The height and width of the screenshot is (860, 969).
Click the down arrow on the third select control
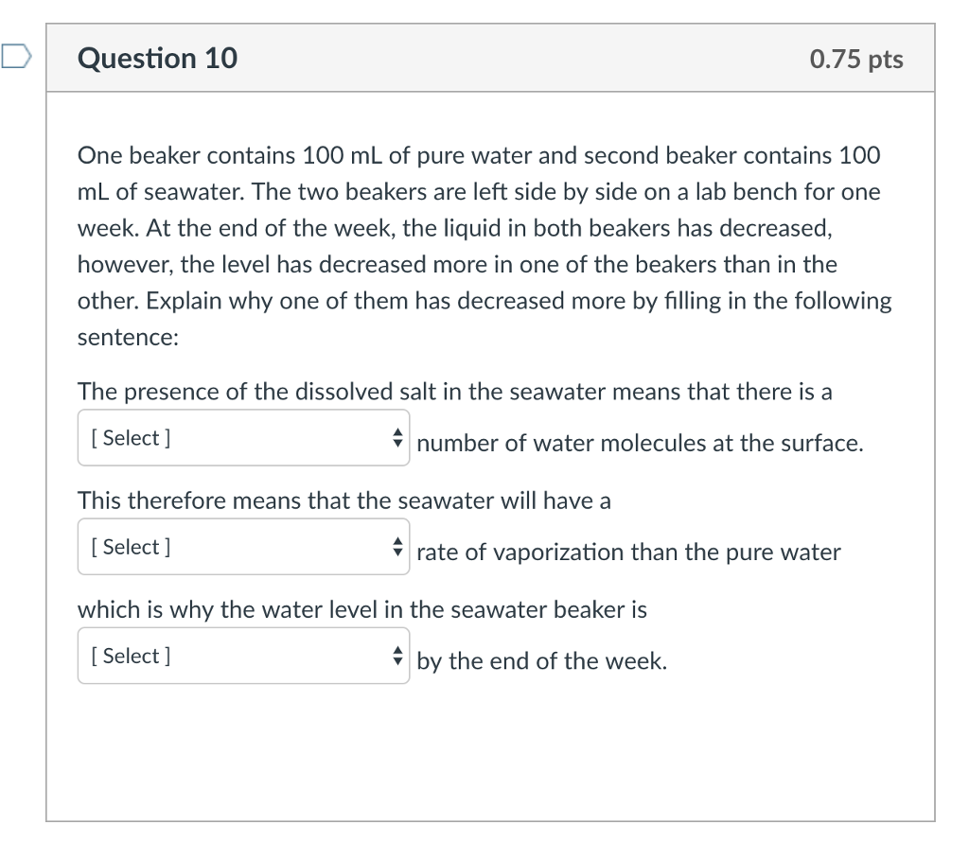398,659
